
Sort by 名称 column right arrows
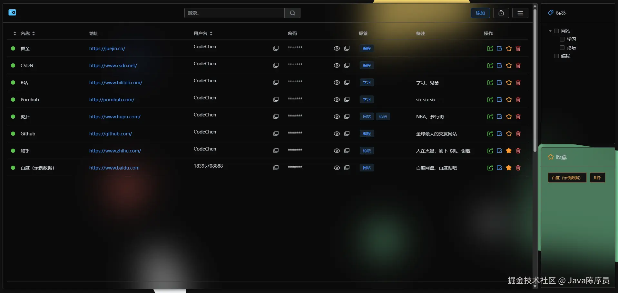point(34,33)
